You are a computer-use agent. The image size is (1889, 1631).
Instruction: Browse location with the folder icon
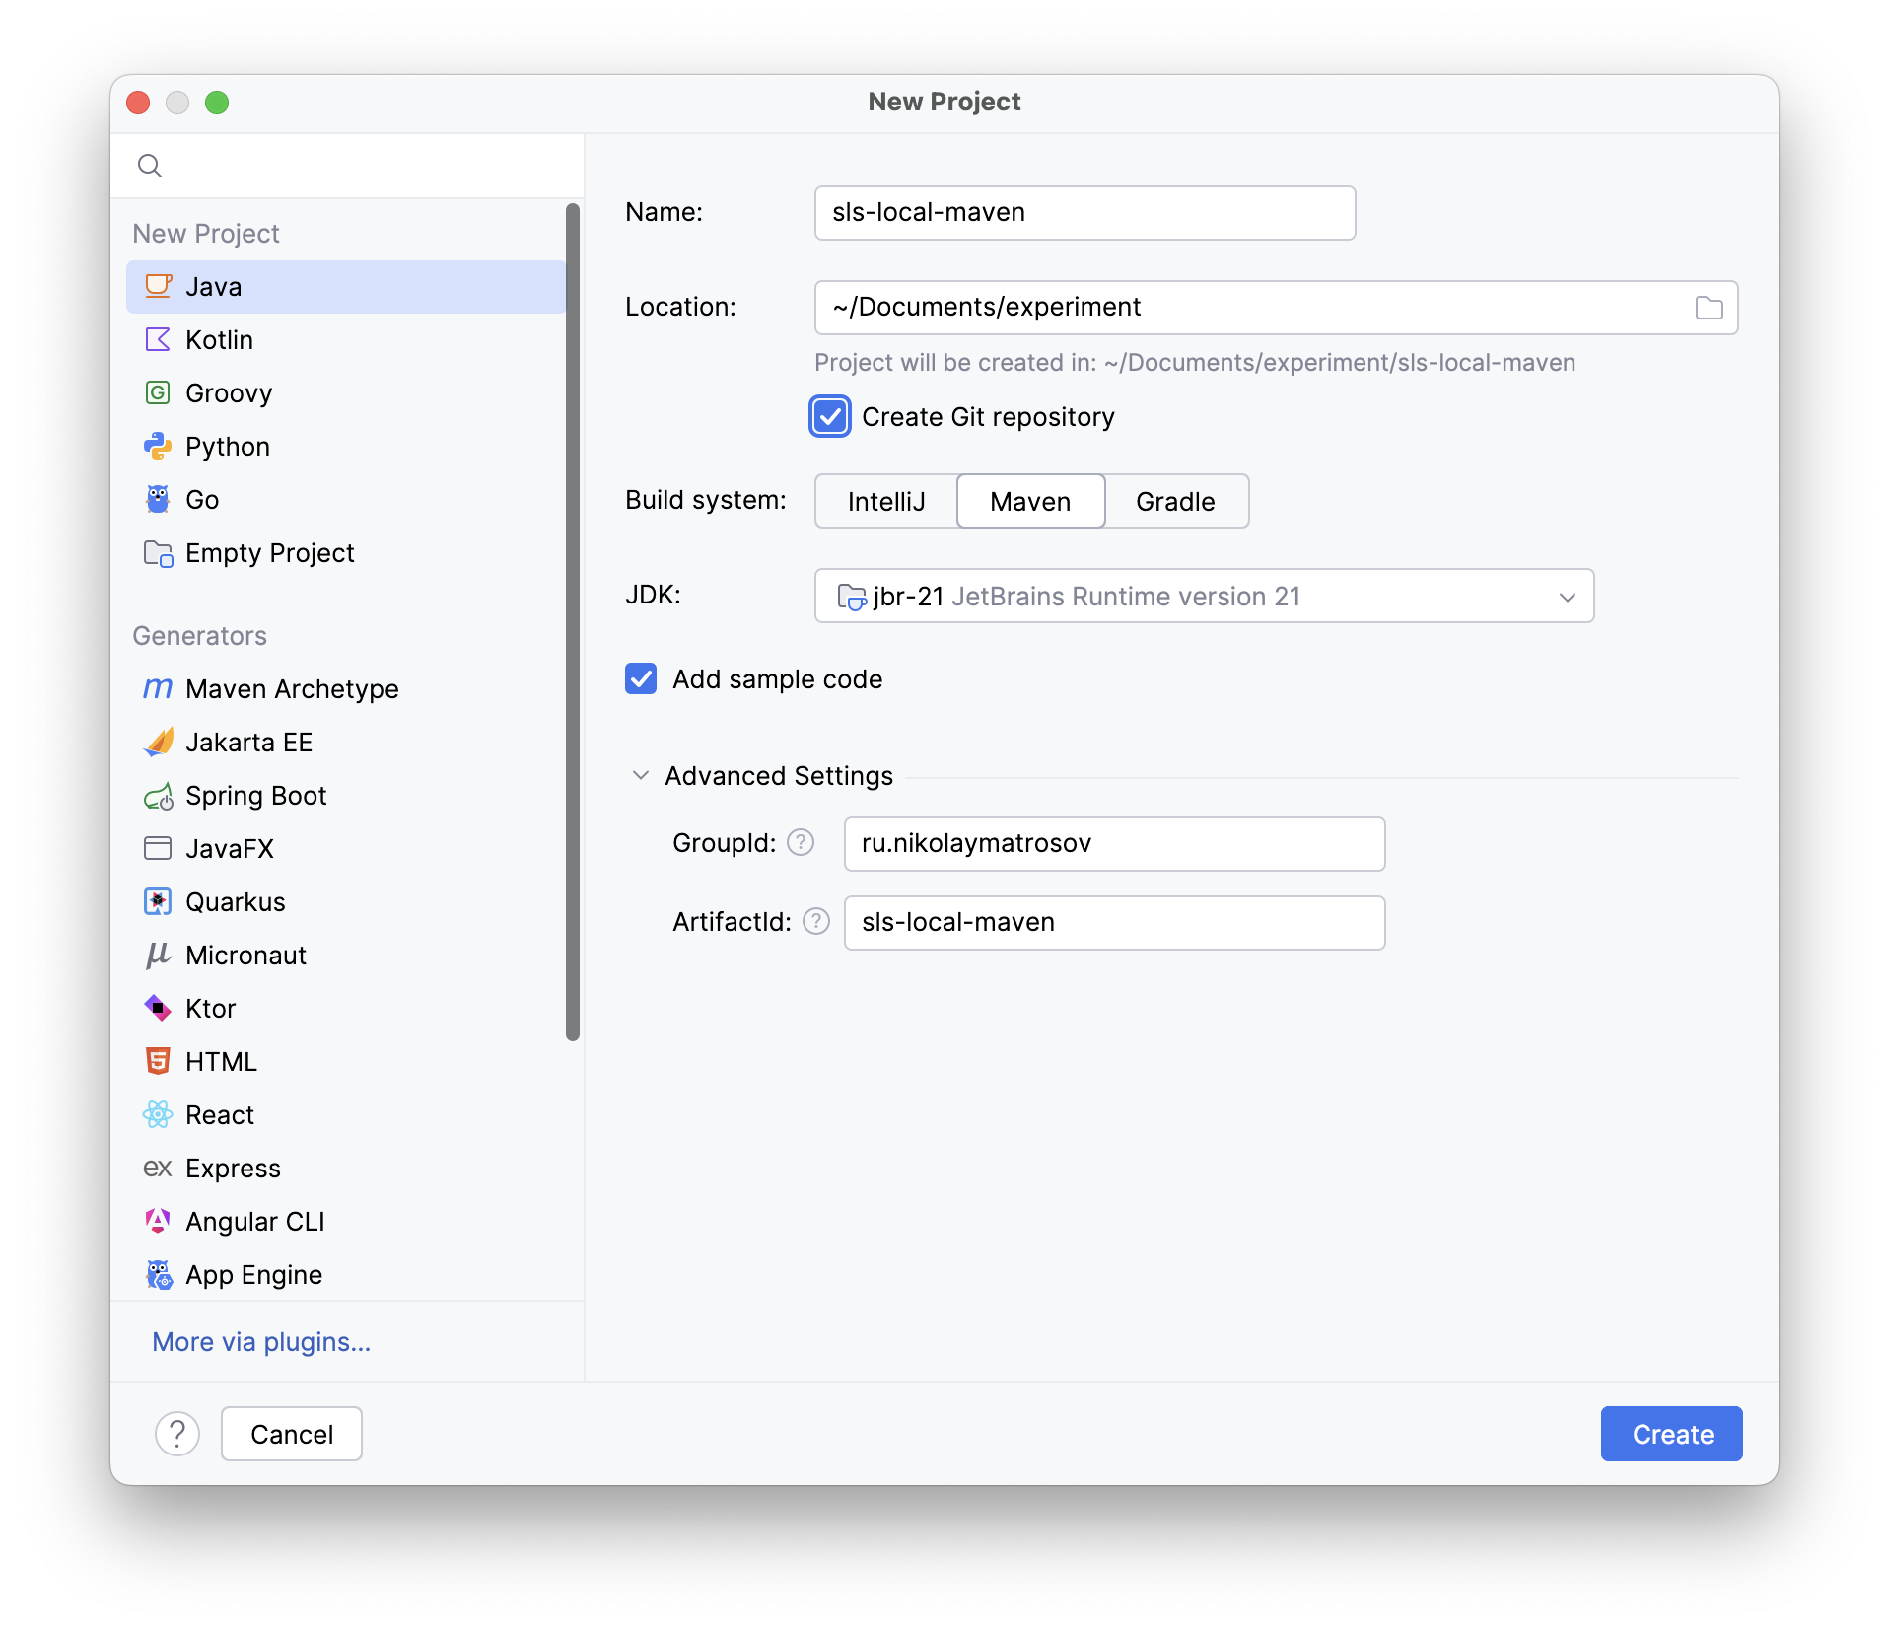pyautogui.click(x=1709, y=308)
